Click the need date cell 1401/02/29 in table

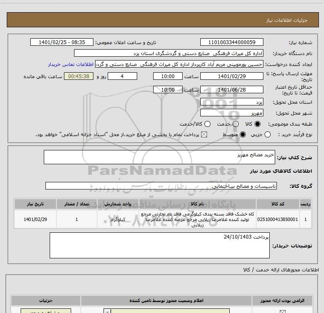[35, 219]
